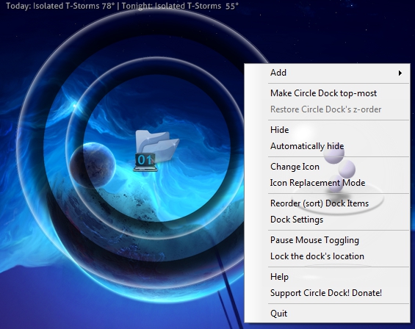Toggle Icon Replacement Mode
Viewport: 415px width, 329px height.
point(327,183)
